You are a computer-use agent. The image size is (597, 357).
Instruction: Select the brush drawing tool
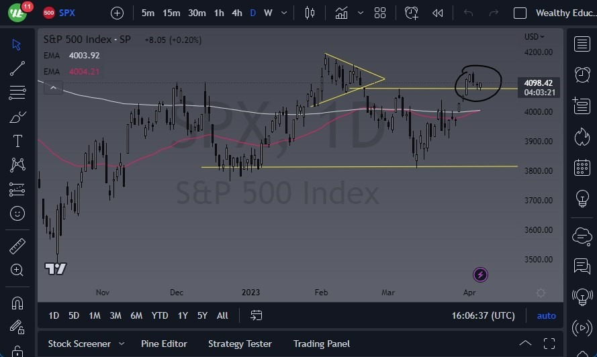pos(17,117)
